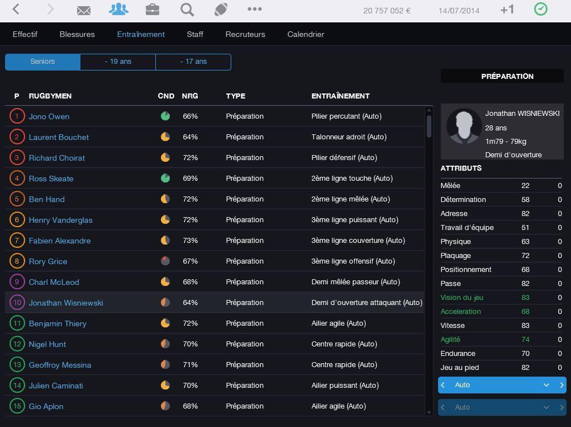Expand the dimmed lower Auto dropdown
Screen dimensions: 571x427
coord(546,407)
